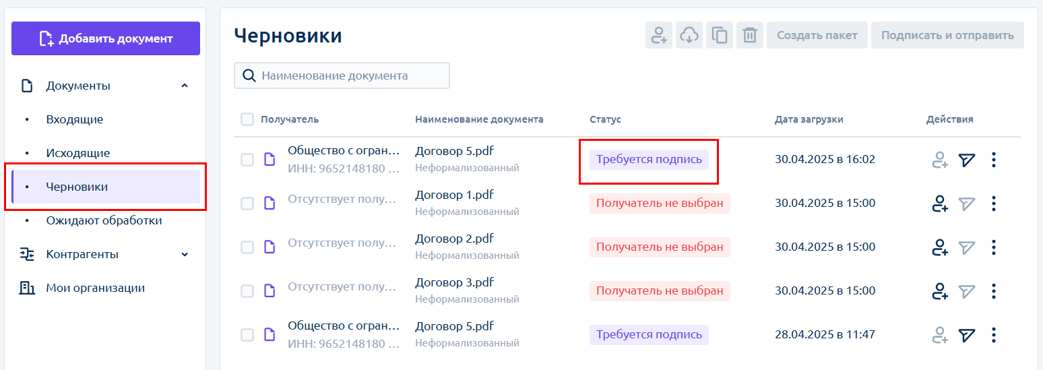Click the cloud download icon in the toolbar
Image resolution: width=1043 pixels, height=370 pixels.
pos(689,35)
